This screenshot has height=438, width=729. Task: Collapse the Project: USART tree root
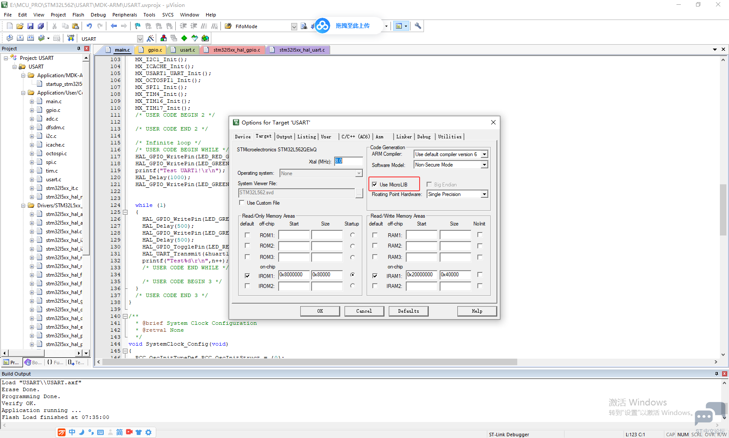6,58
